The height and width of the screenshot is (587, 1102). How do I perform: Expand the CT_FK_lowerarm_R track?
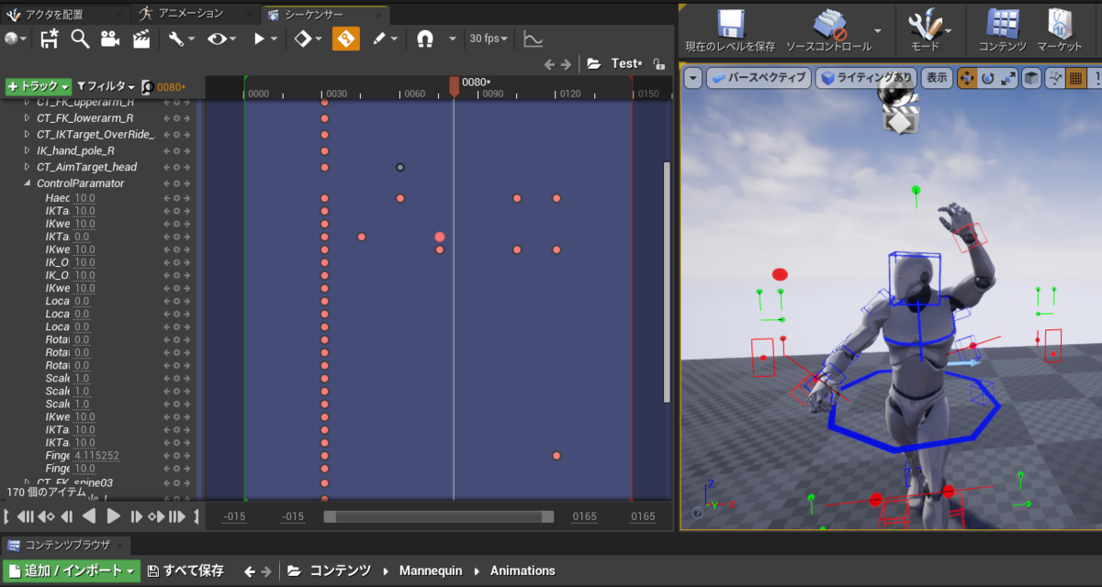coord(28,118)
